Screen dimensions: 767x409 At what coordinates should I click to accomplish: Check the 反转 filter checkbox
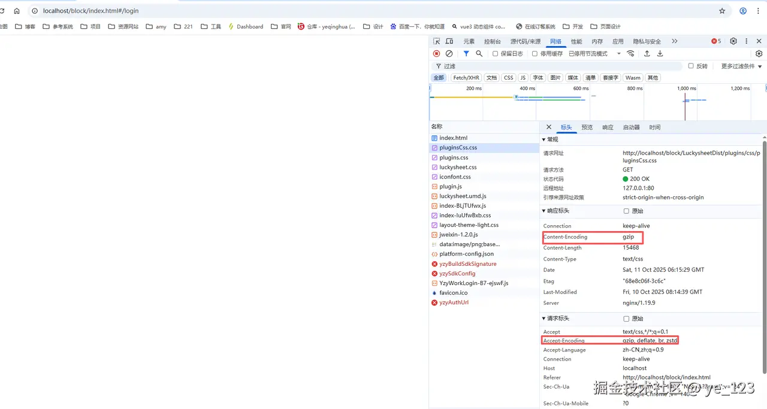coord(691,66)
